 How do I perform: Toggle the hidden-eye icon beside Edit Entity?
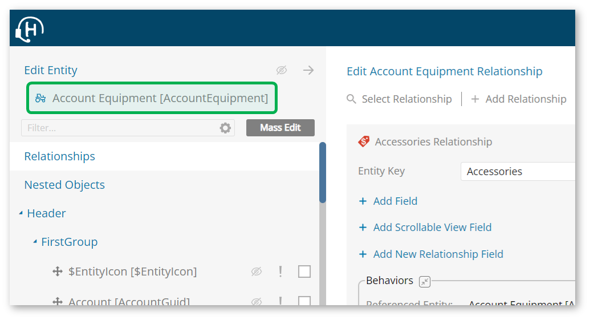[x=282, y=70]
